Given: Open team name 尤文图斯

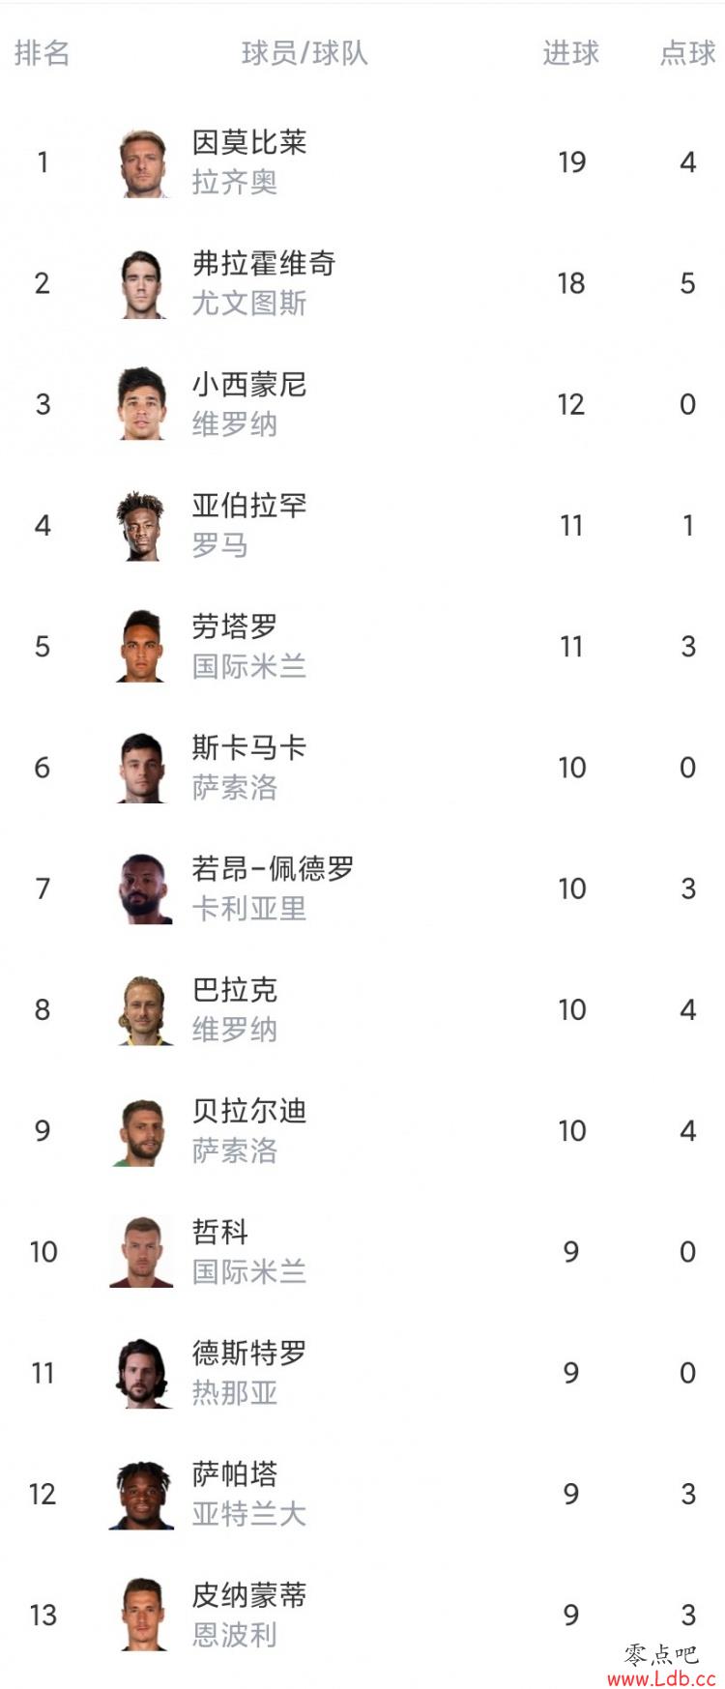Looking at the screenshot, I should 249,304.
